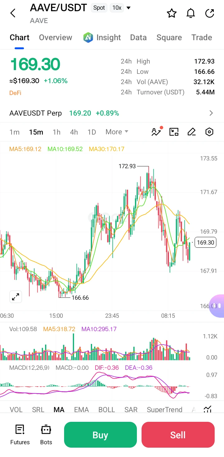Toggle the EMA indicator

tap(82, 409)
